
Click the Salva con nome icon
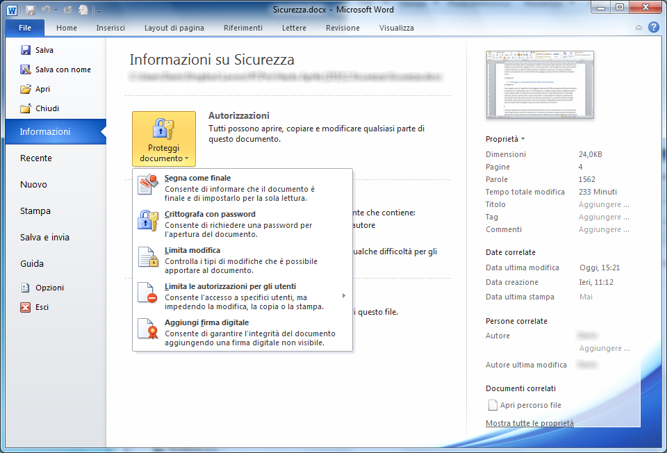(x=26, y=69)
